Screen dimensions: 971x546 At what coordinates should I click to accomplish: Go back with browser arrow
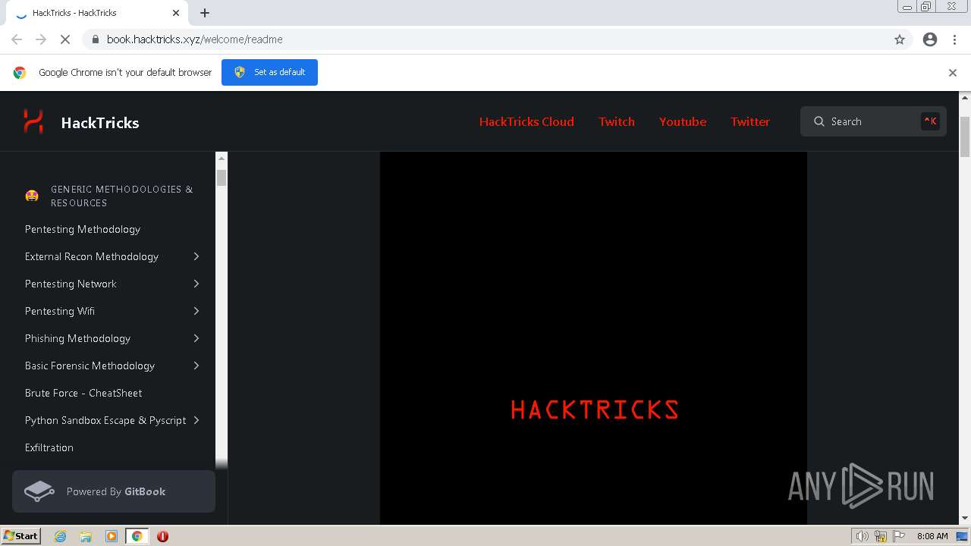coord(17,39)
